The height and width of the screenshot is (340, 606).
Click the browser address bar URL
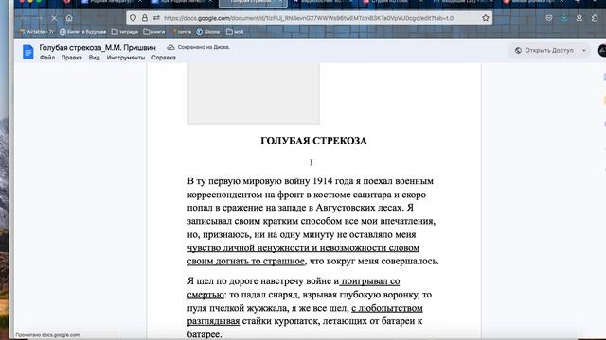coord(309,18)
